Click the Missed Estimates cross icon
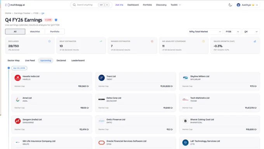 (152, 41)
